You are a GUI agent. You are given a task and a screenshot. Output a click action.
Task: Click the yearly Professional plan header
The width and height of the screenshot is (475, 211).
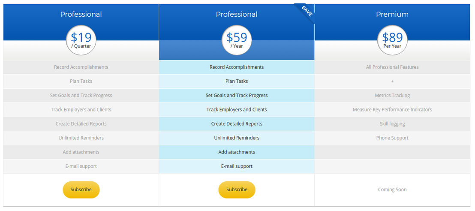click(x=237, y=14)
